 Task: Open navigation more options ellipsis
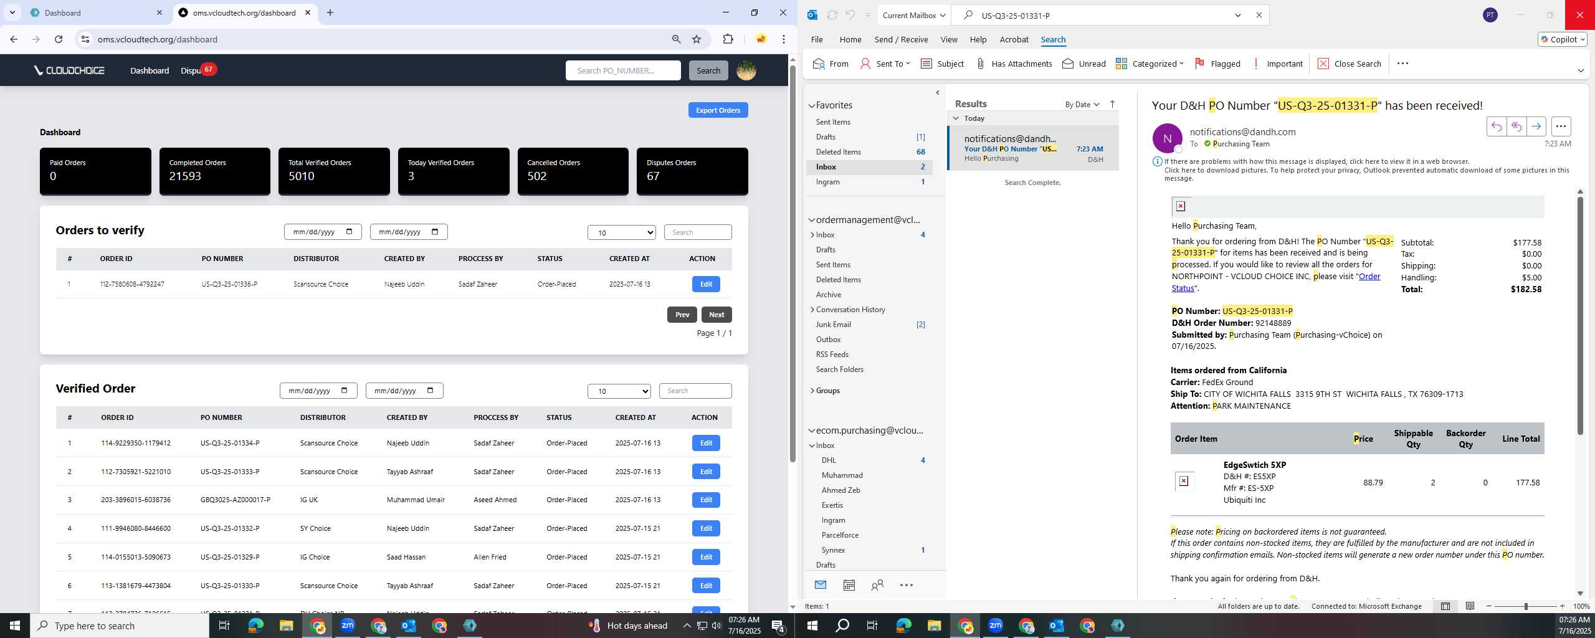907,585
